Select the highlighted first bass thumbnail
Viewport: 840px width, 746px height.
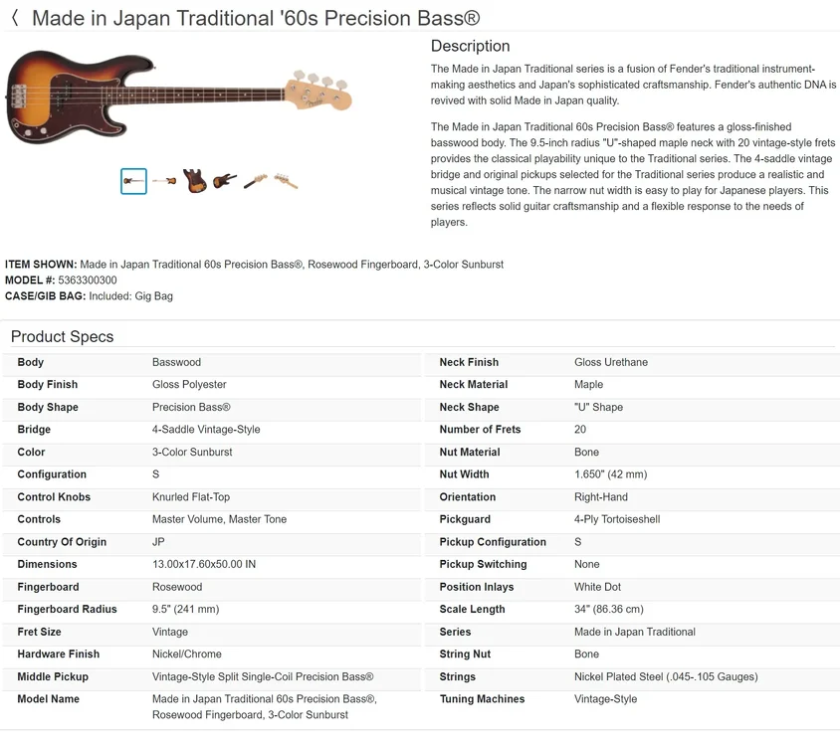pyautogui.click(x=134, y=182)
